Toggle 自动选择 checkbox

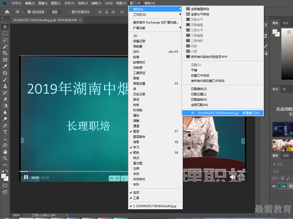(29, 12)
